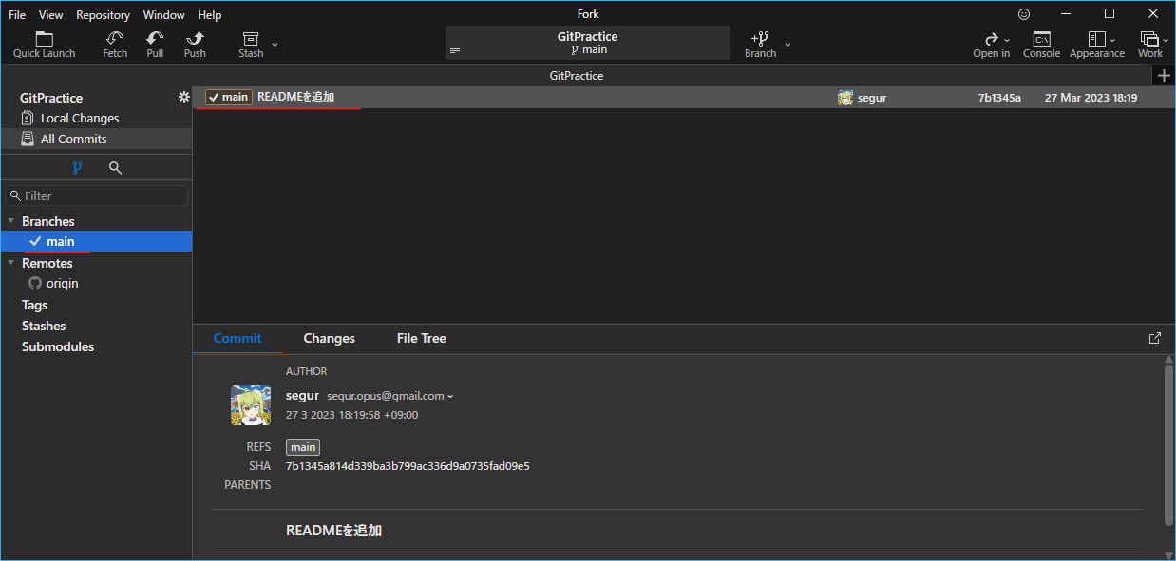Open the Appearance layout options
This screenshot has height=561, width=1176.
1096,45
